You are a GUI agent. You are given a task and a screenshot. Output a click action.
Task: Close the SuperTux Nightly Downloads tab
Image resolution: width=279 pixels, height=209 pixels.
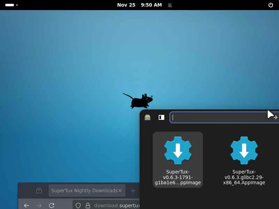coord(120,191)
